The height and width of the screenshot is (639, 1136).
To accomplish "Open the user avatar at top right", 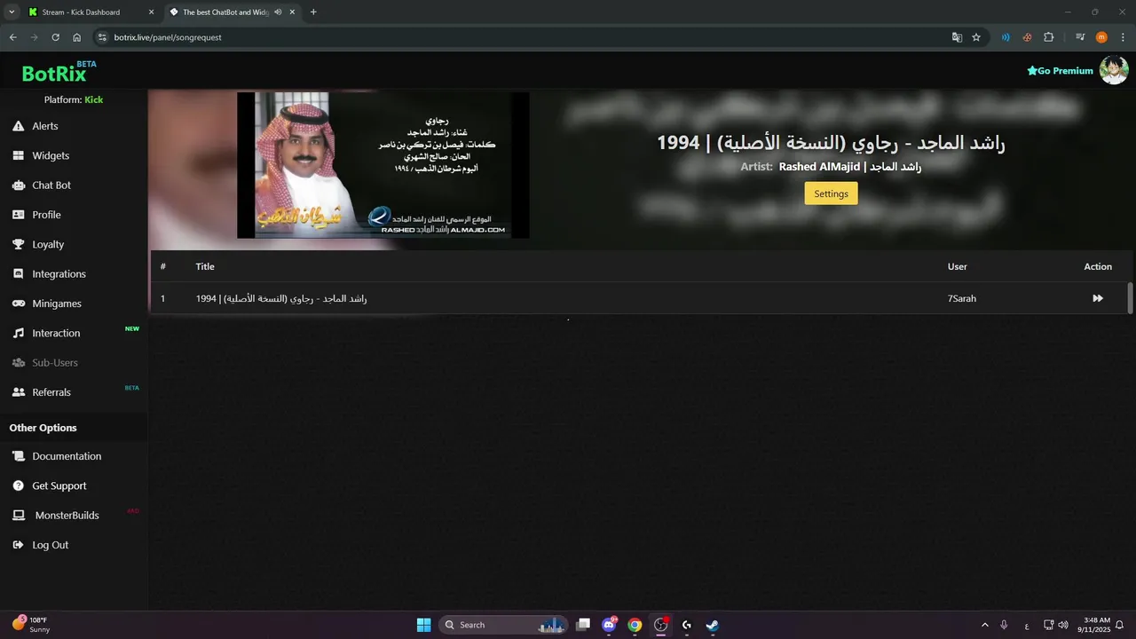I will [x=1114, y=70].
